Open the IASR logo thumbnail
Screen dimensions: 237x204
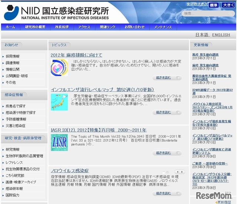[59, 142]
